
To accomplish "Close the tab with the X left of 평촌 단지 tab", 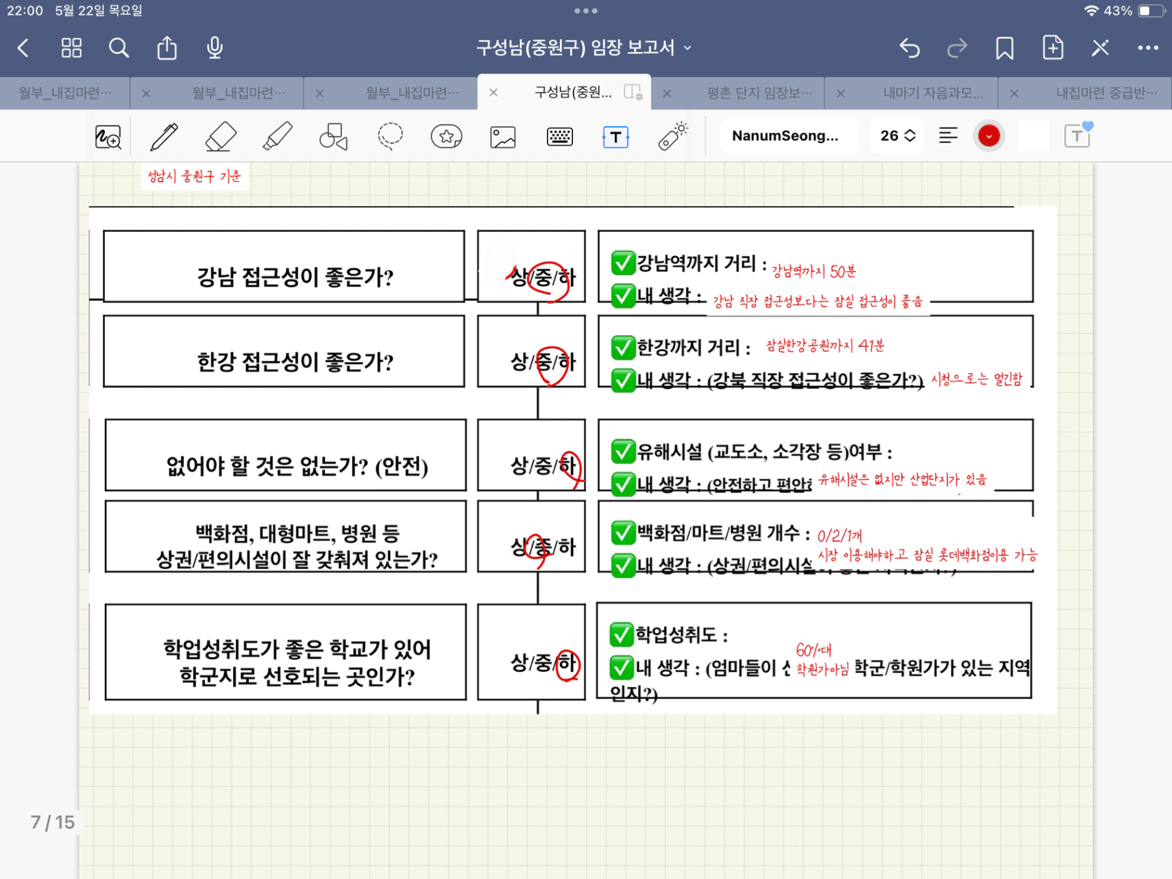I will pos(667,93).
